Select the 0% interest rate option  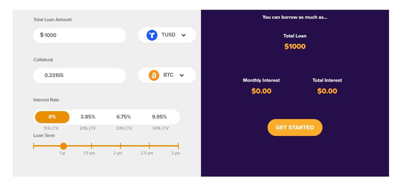tap(52, 117)
